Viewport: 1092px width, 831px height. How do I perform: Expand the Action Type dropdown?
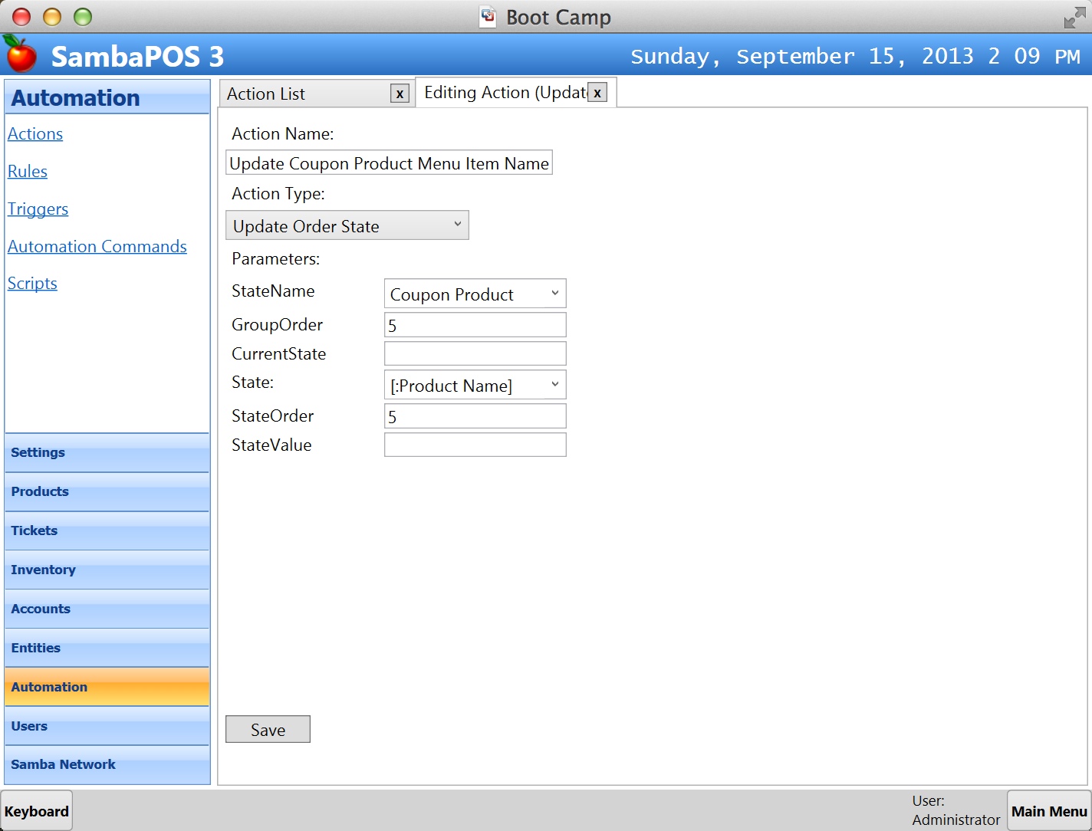tap(347, 225)
